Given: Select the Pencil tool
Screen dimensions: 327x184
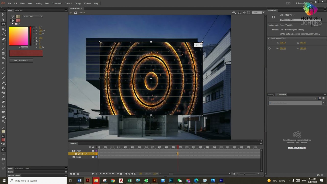Looking at the screenshot, I should tap(3, 68).
